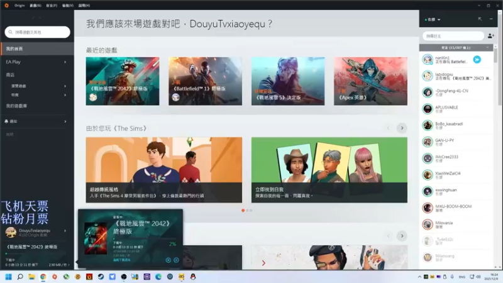503x283 pixels.
Task: Open the Friends (F) menu
Action: (52, 6)
